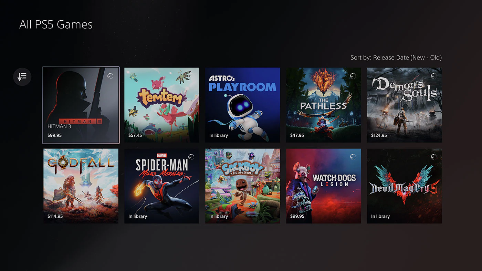
Task: Select the HITMAN 3 game cover
Action: coord(81,105)
